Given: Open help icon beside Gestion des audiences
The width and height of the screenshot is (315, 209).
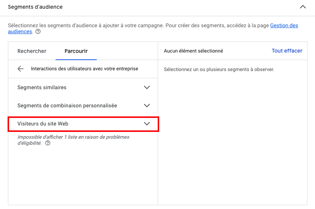Looking at the screenshot, I should (x=38, y=32).
